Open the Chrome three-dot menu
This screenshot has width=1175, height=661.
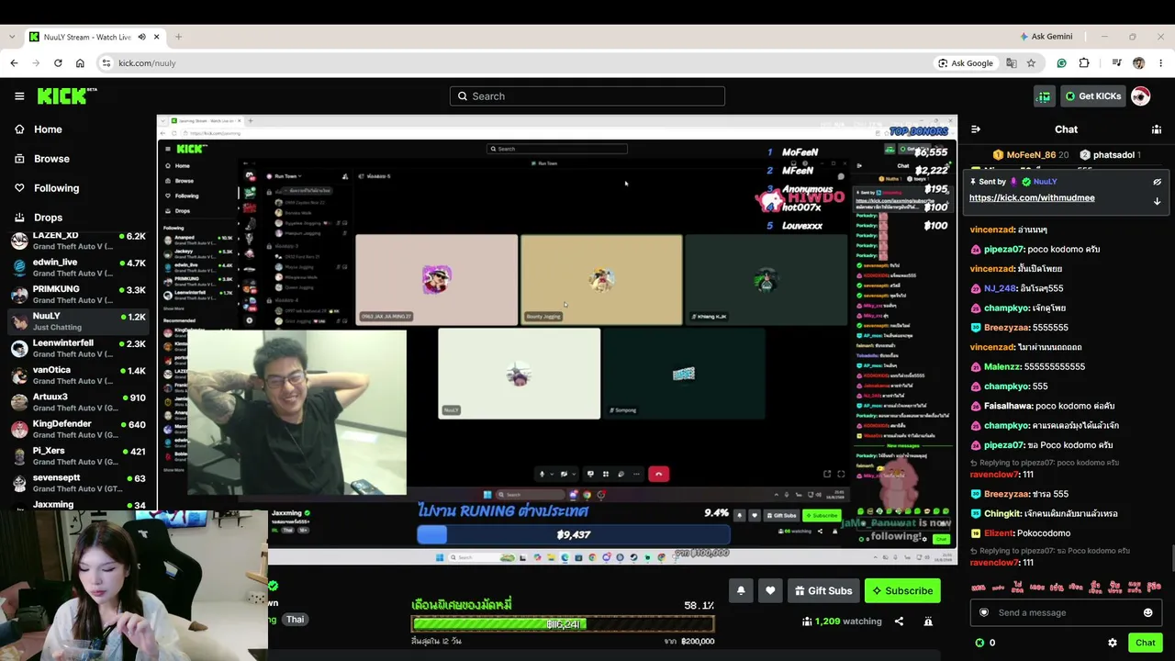1160,63
